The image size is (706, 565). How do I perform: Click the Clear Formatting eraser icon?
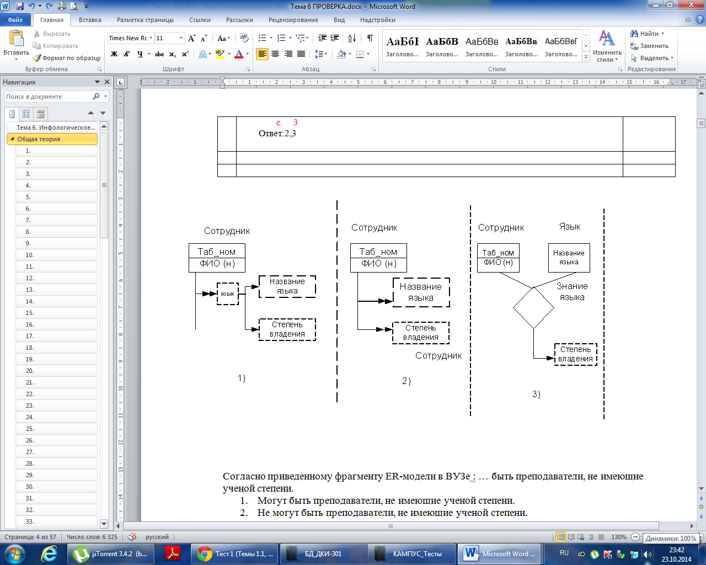coord(244,38)
